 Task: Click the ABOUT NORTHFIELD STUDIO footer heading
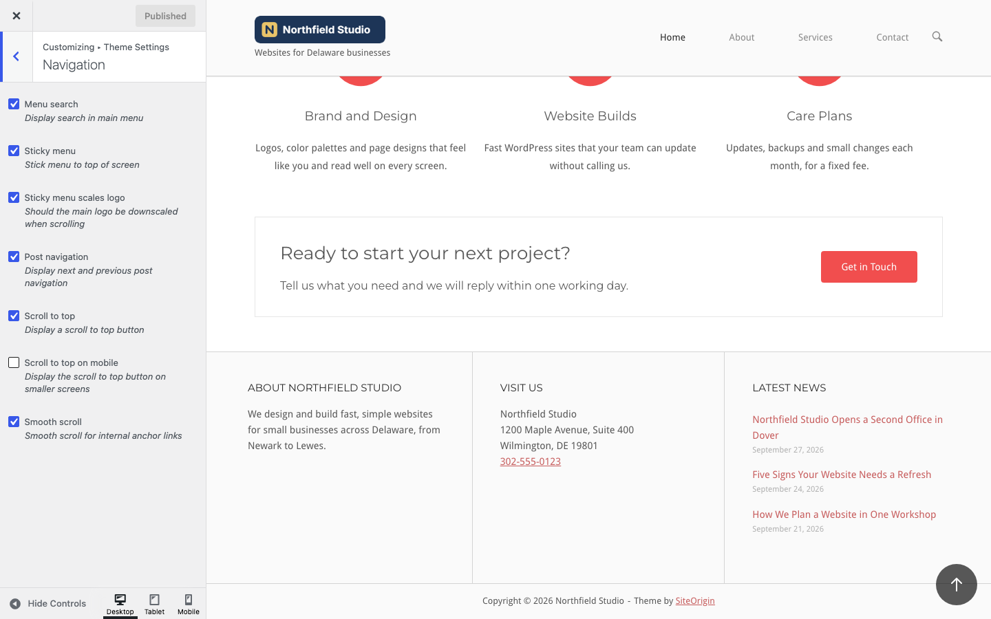(x=325, y=388)
